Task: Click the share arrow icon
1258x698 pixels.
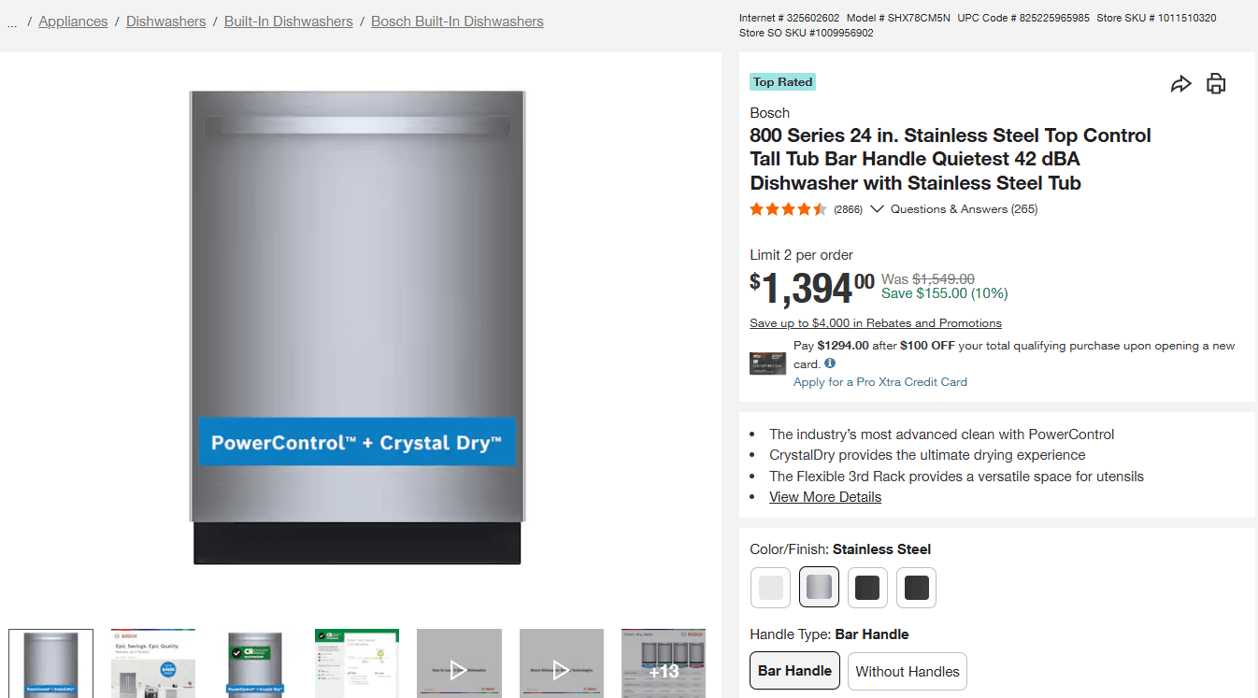Action: click(x=1181, y=84)
